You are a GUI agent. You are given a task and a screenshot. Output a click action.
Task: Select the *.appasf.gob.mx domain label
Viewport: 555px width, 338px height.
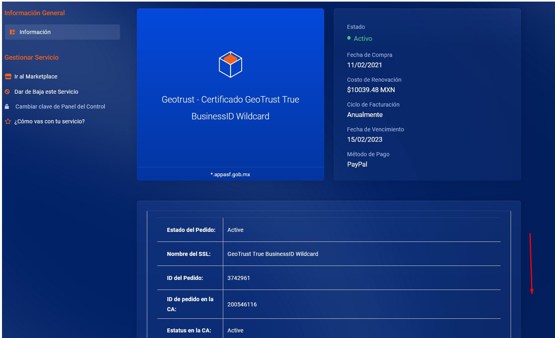[230, 174]
